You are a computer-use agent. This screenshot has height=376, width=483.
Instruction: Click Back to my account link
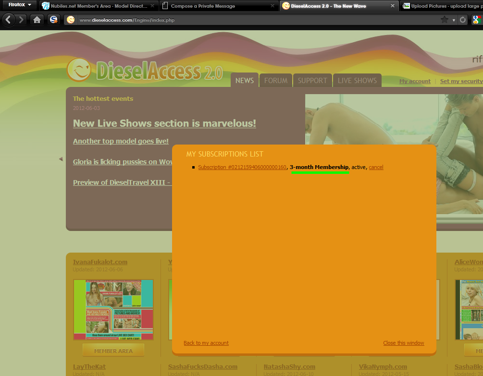(x=206, y=343)
